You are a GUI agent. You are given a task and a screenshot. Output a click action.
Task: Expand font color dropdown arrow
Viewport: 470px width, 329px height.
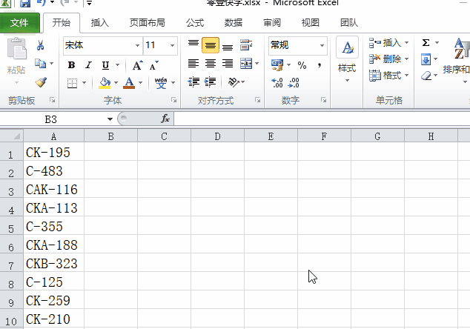click(140, 83)
